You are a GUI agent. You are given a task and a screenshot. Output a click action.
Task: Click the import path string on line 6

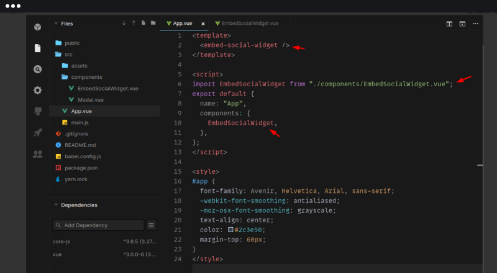point(379,84)
